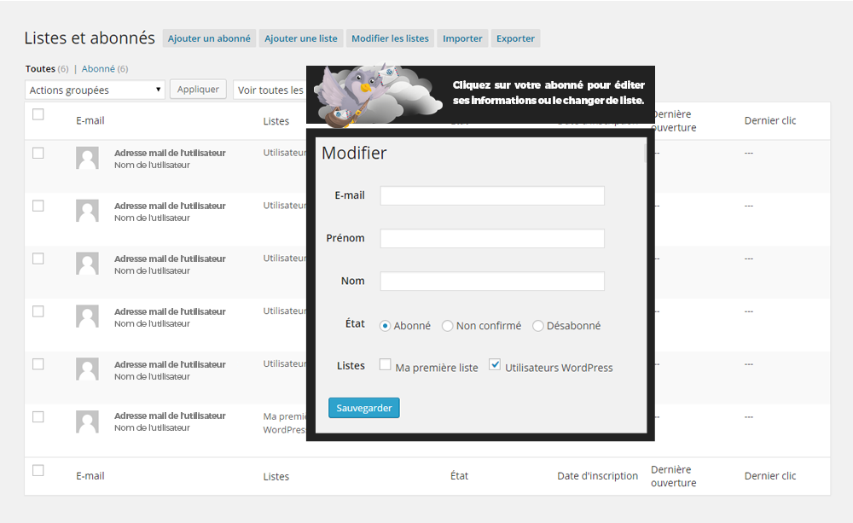Click the Ajouter un abonné button
This screenshot has width=853, height=523.
click(x=209, y=38)
